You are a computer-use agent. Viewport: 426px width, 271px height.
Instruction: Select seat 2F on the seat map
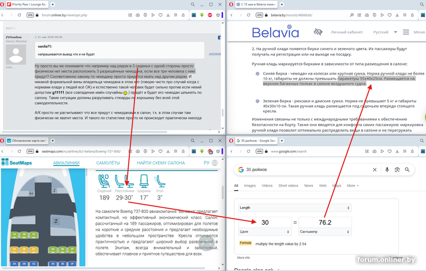(x=72, y=249)
